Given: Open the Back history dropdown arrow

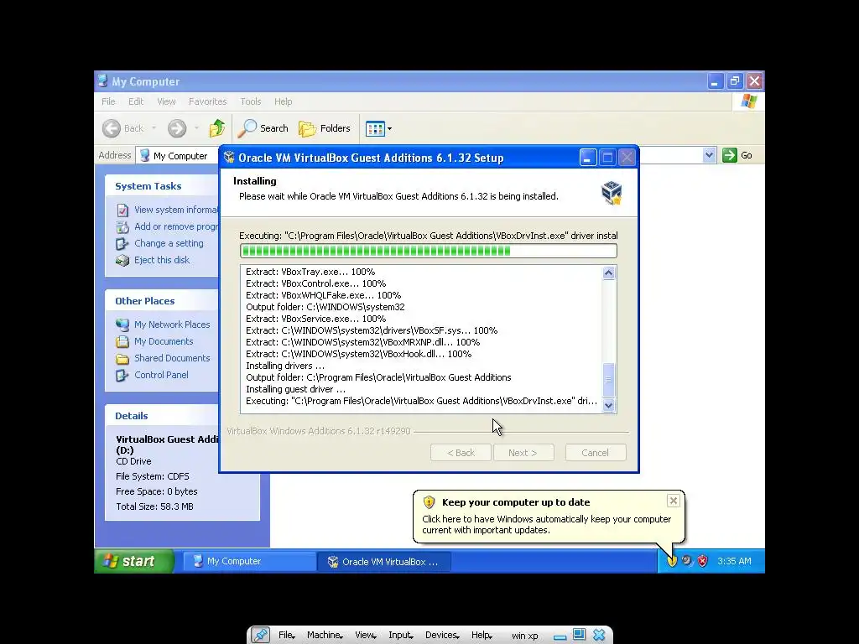Looking at the screenshot, I should [154, 128].
